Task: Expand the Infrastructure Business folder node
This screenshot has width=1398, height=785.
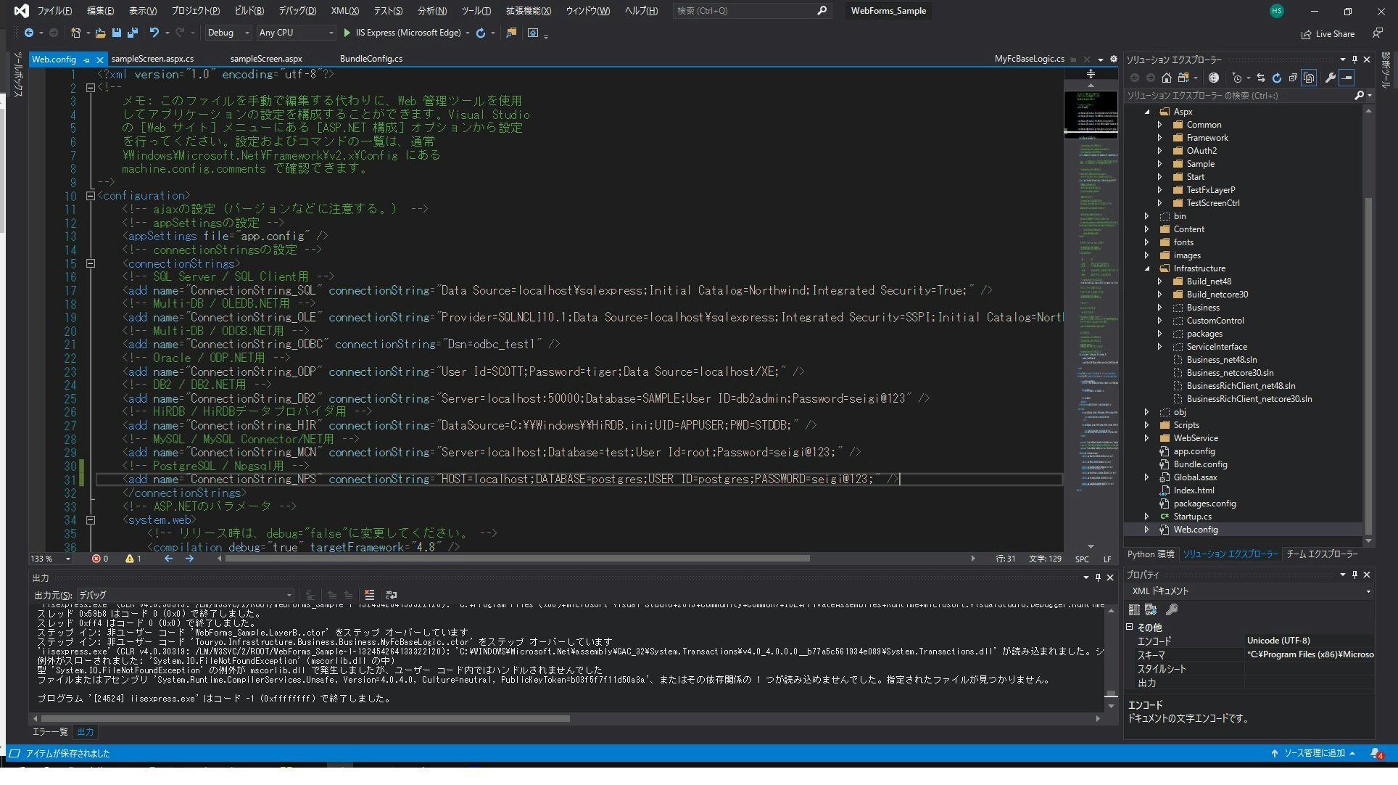Action: pos(1159,308)
